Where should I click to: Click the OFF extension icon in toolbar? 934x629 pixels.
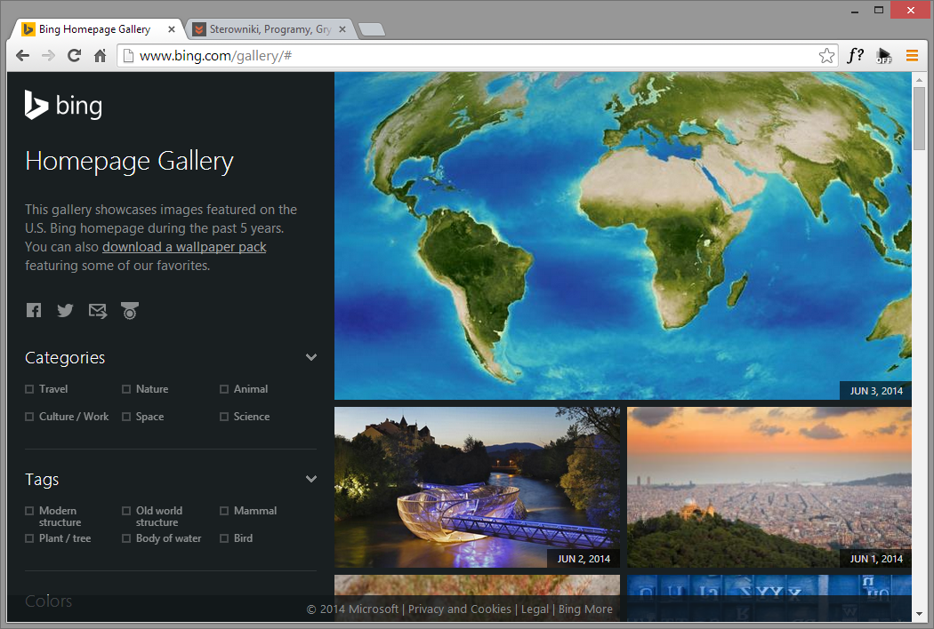(x=884, y=56)
